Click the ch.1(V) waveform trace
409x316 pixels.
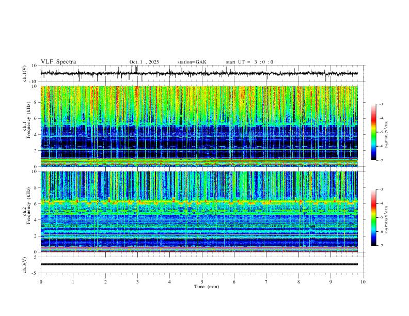(x=199, y=73)
